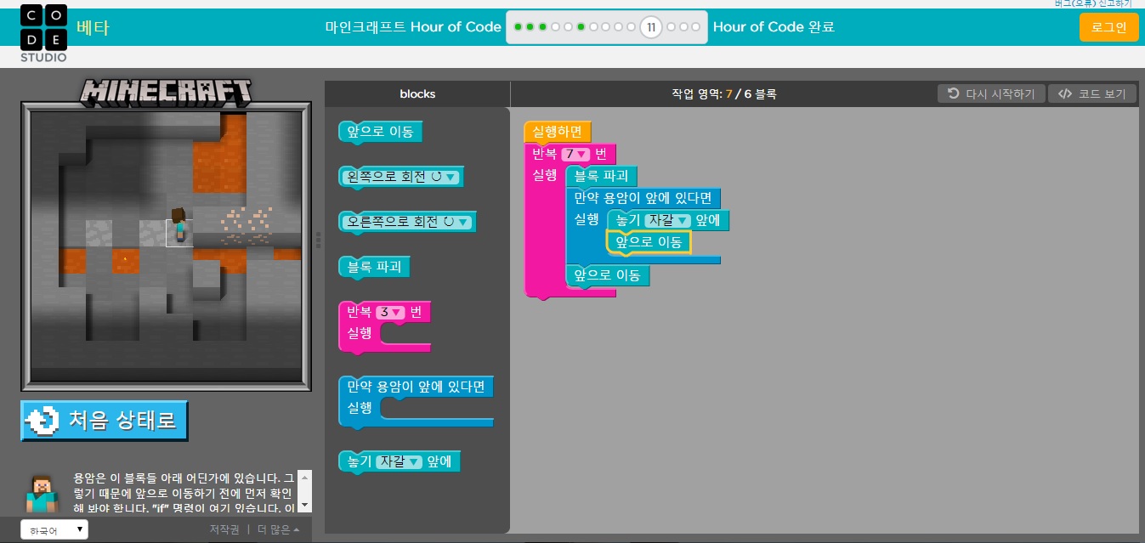The width and height of the screenshot is (1145, 543).
Task: Pick the 블록 파괴 block from the toolbox
Action: pos(374,267)
